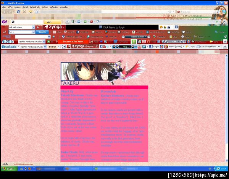The image size is (229, 179).
Task: Expand iBario Kaichiro Morikawa search dropdown
Action: [x=44, y=42]
